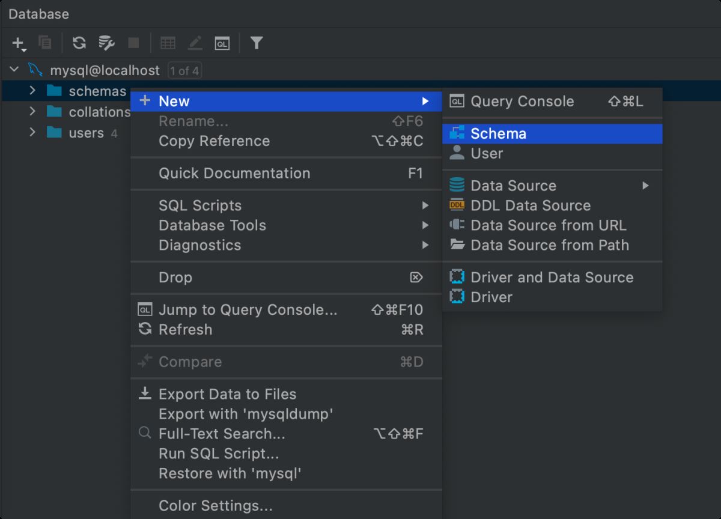Collapse the mysql@localhost tree node
This screenshot has width=721, height=519.
tap(14, 70)
